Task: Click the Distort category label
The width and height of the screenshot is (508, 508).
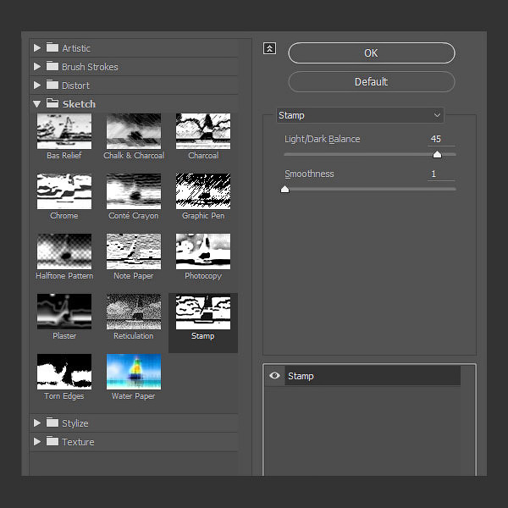Action: (75, 86)
